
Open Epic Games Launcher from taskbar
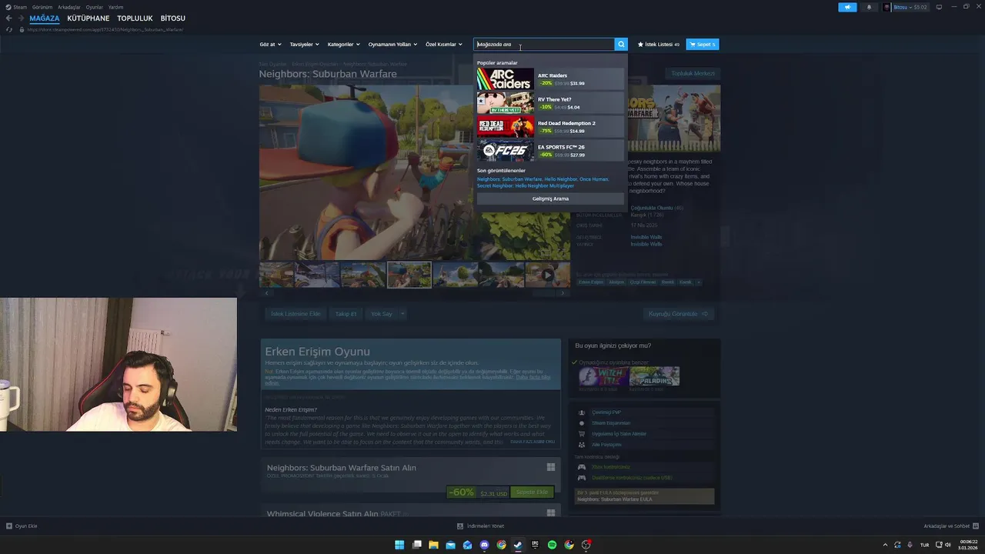(x=535, y=545)
